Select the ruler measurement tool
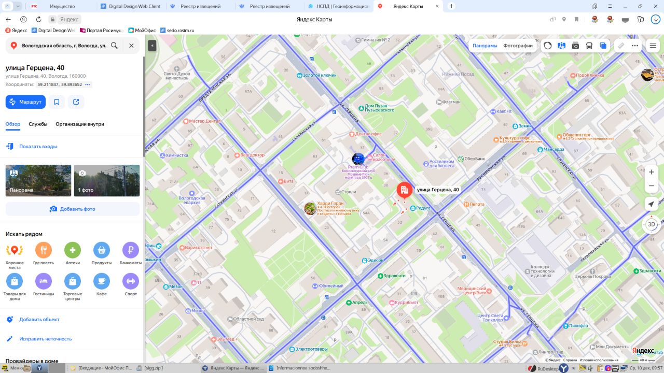This screenshot has height=373, width=664. 621,46
